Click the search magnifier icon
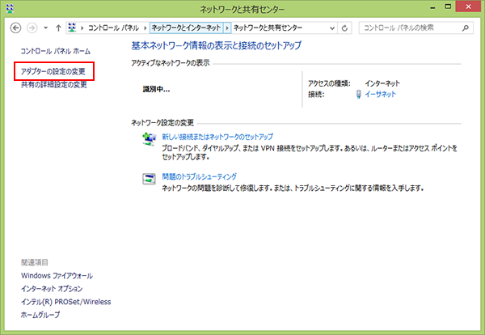Image resolution: width=485 pixels, height=335 pixels. click(x=466, y=28)
